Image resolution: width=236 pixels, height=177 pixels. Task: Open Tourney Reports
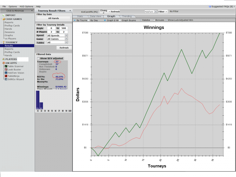pos(9,49)
